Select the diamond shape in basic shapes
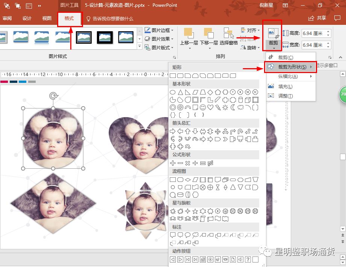The image size is (346, 267). (210, 92)
